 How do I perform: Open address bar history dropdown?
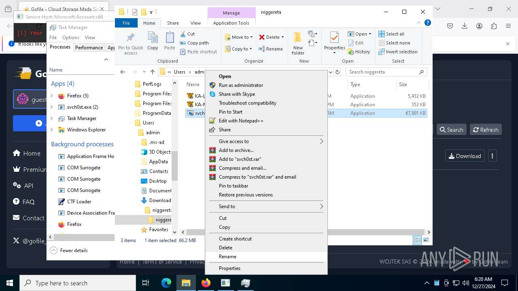coord(331,72)
